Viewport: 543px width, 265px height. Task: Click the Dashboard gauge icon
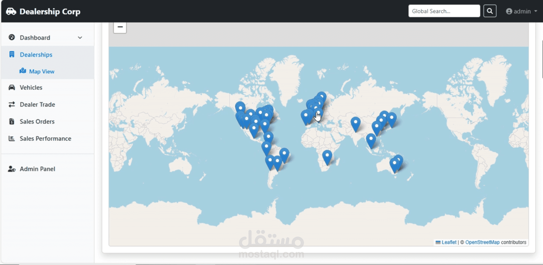[12, 37]
